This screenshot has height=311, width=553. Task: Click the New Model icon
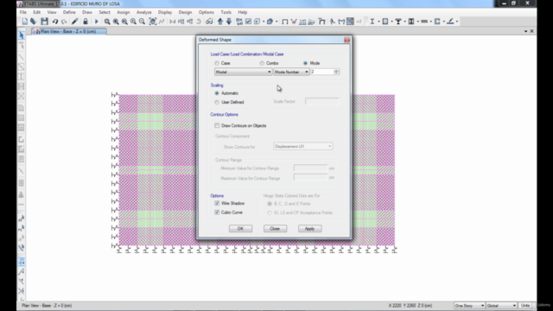click(x=25, y=22)
